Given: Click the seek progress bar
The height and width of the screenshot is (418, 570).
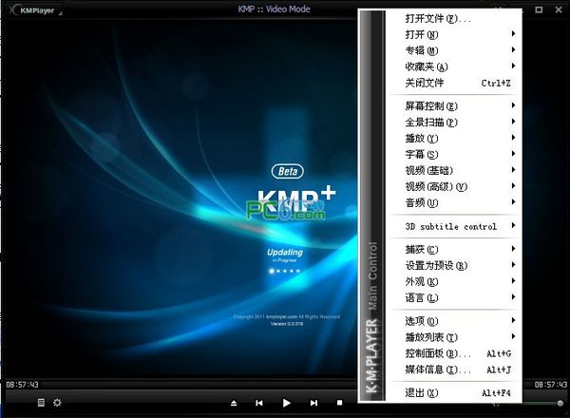Looking at the screenshot, I should point(199,384).
